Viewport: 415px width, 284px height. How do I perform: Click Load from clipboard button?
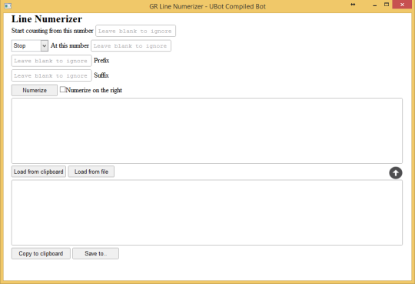[x=38, y=172]
